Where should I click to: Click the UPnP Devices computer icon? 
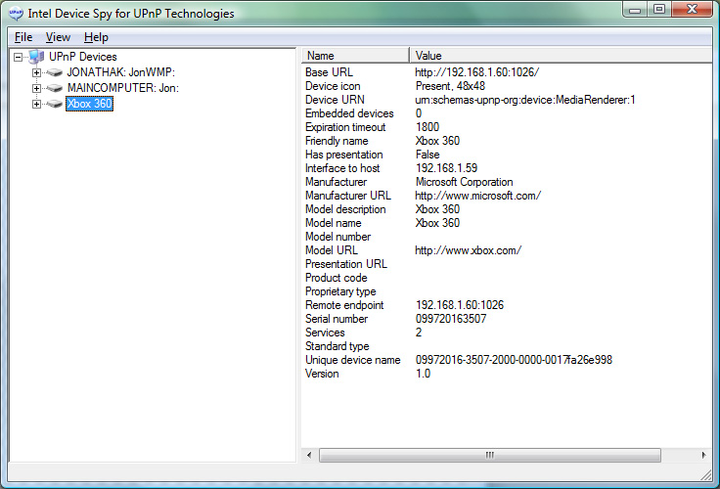click(37, 57)
